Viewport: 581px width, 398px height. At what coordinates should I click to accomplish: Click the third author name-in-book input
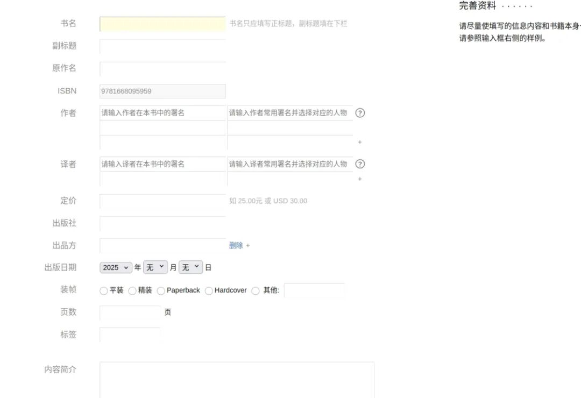(162, 143)
